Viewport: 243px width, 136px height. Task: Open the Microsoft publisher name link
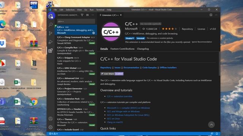[x=131, y=29]
